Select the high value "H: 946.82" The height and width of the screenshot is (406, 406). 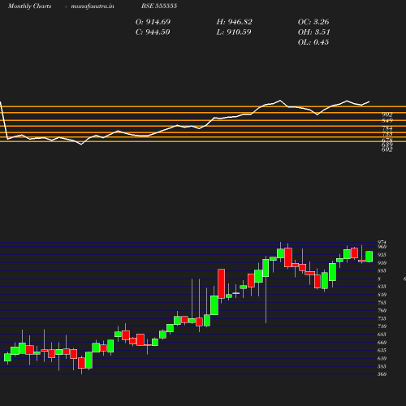point(234,22)
